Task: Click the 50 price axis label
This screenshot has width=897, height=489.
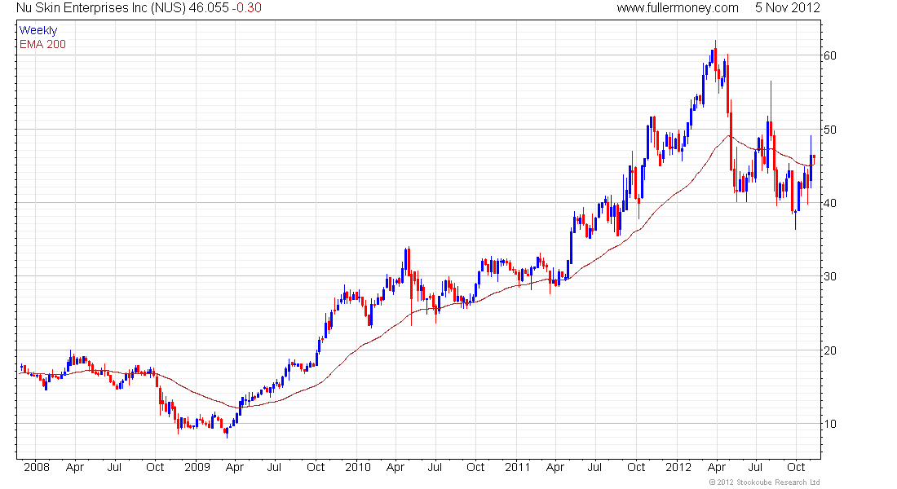Action: [x=829, y=130]
